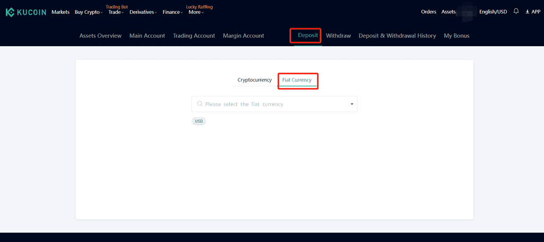Expand the Trade dropdown menu
Image resolution: width=544 pixels, height=242 pixels.
point(116,12)
